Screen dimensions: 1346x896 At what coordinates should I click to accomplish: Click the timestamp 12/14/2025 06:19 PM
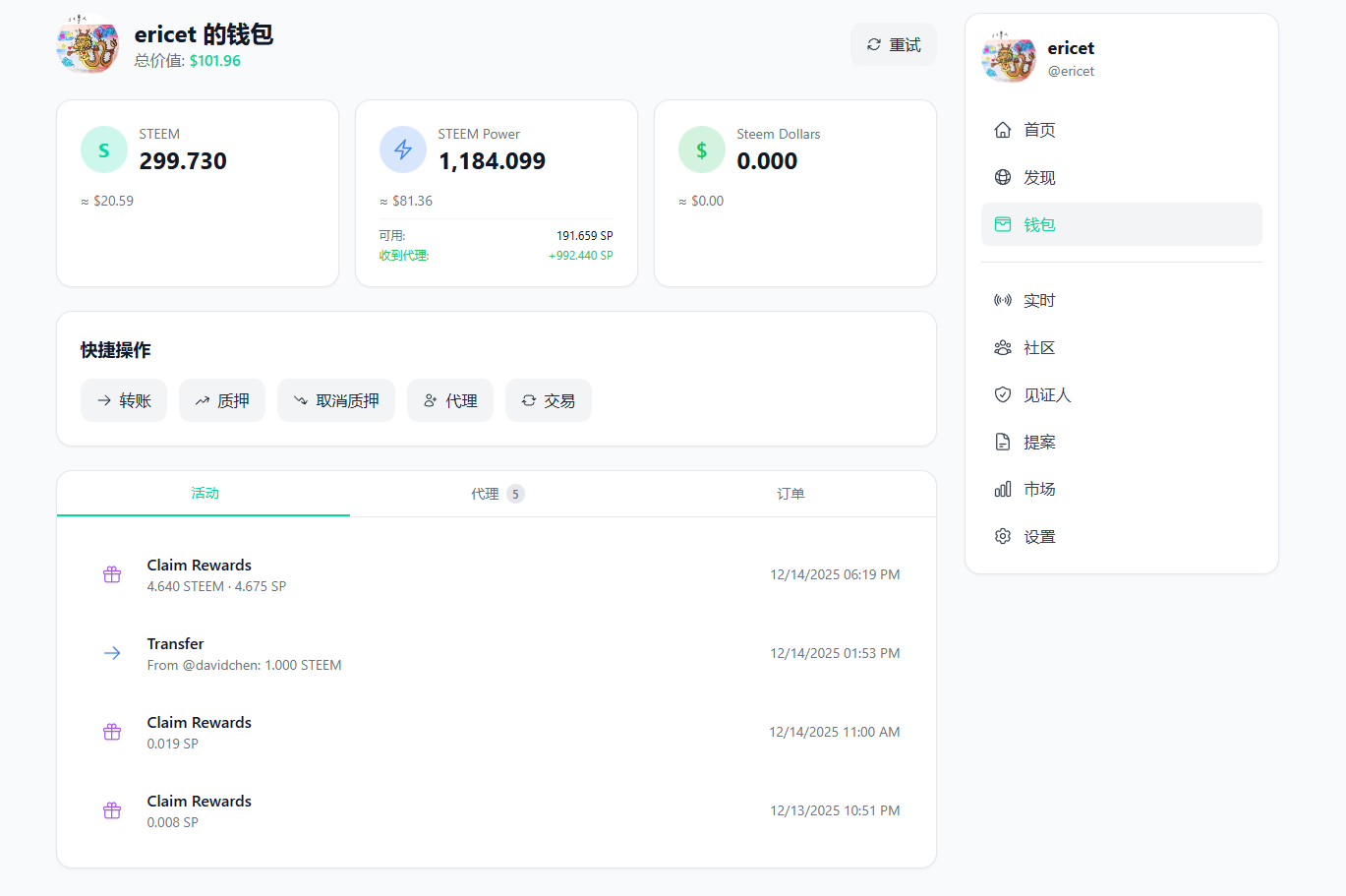click(x=835, y=574)
